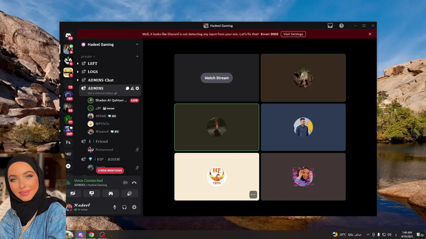This screenshot has width=426, height=239.
Task: Open server with 17 notifications badge
Action: point(68,119)
